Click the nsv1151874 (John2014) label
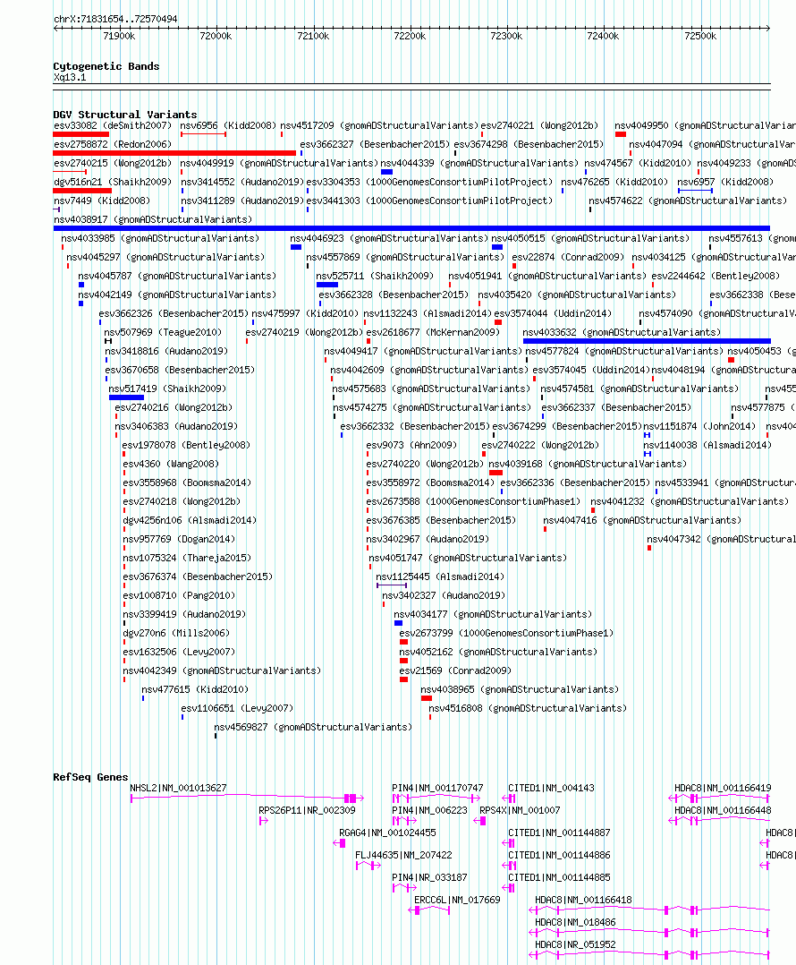 [699, 426]
